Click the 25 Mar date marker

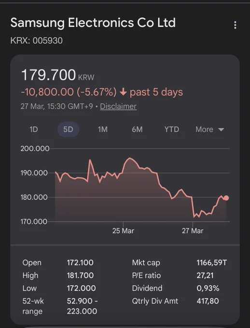coord(123,231)
